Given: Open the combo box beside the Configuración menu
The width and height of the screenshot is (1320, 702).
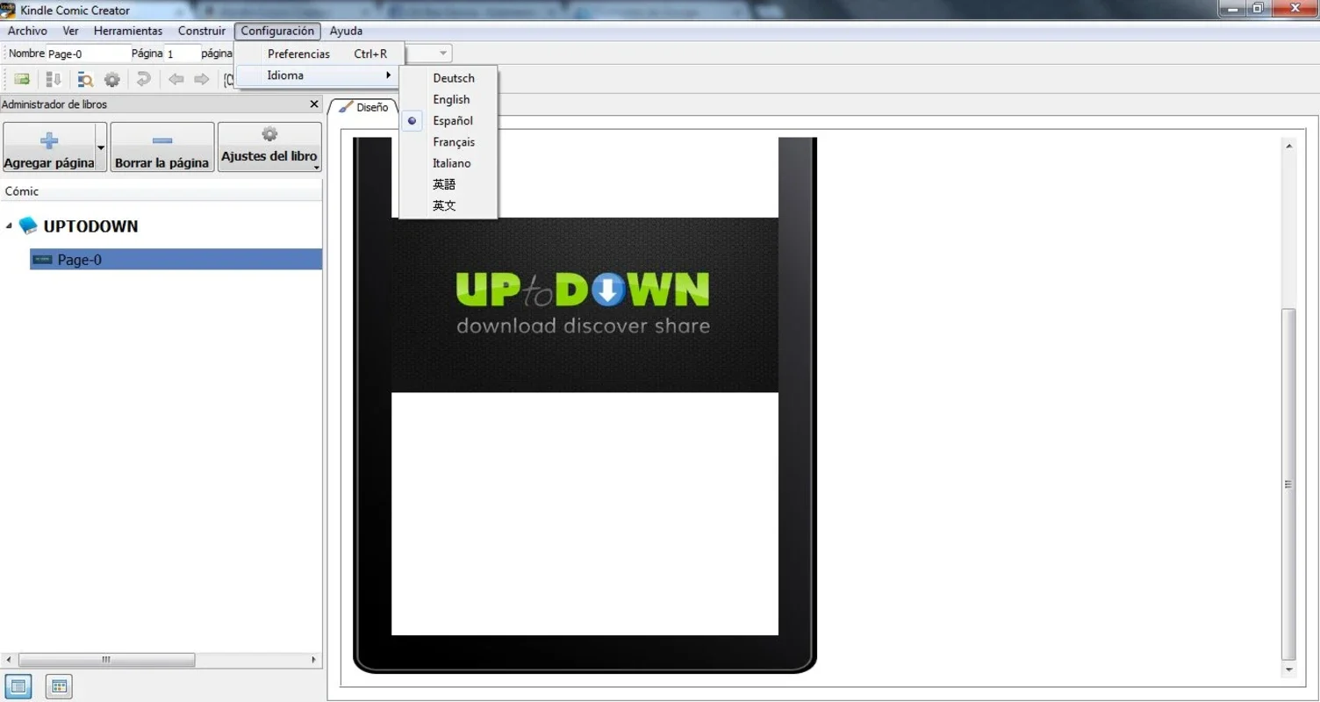Looking at the screenshot, I should pyautogui.click(x=430, y=54).
